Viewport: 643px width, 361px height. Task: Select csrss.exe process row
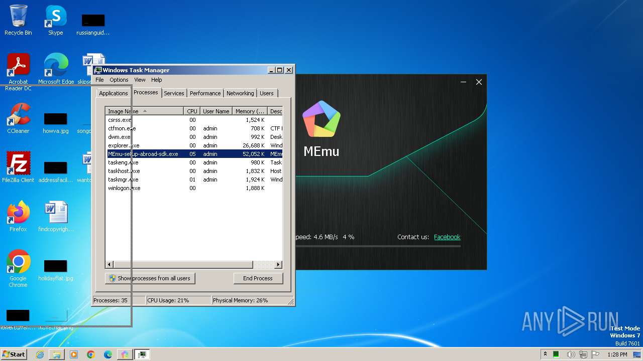(x=194, y=120)
